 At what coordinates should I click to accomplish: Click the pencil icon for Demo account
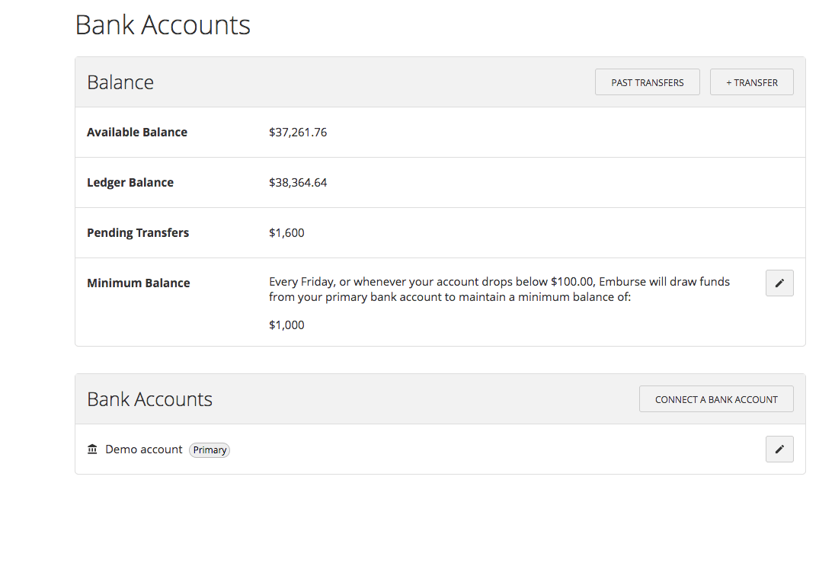tap(779, 449)
